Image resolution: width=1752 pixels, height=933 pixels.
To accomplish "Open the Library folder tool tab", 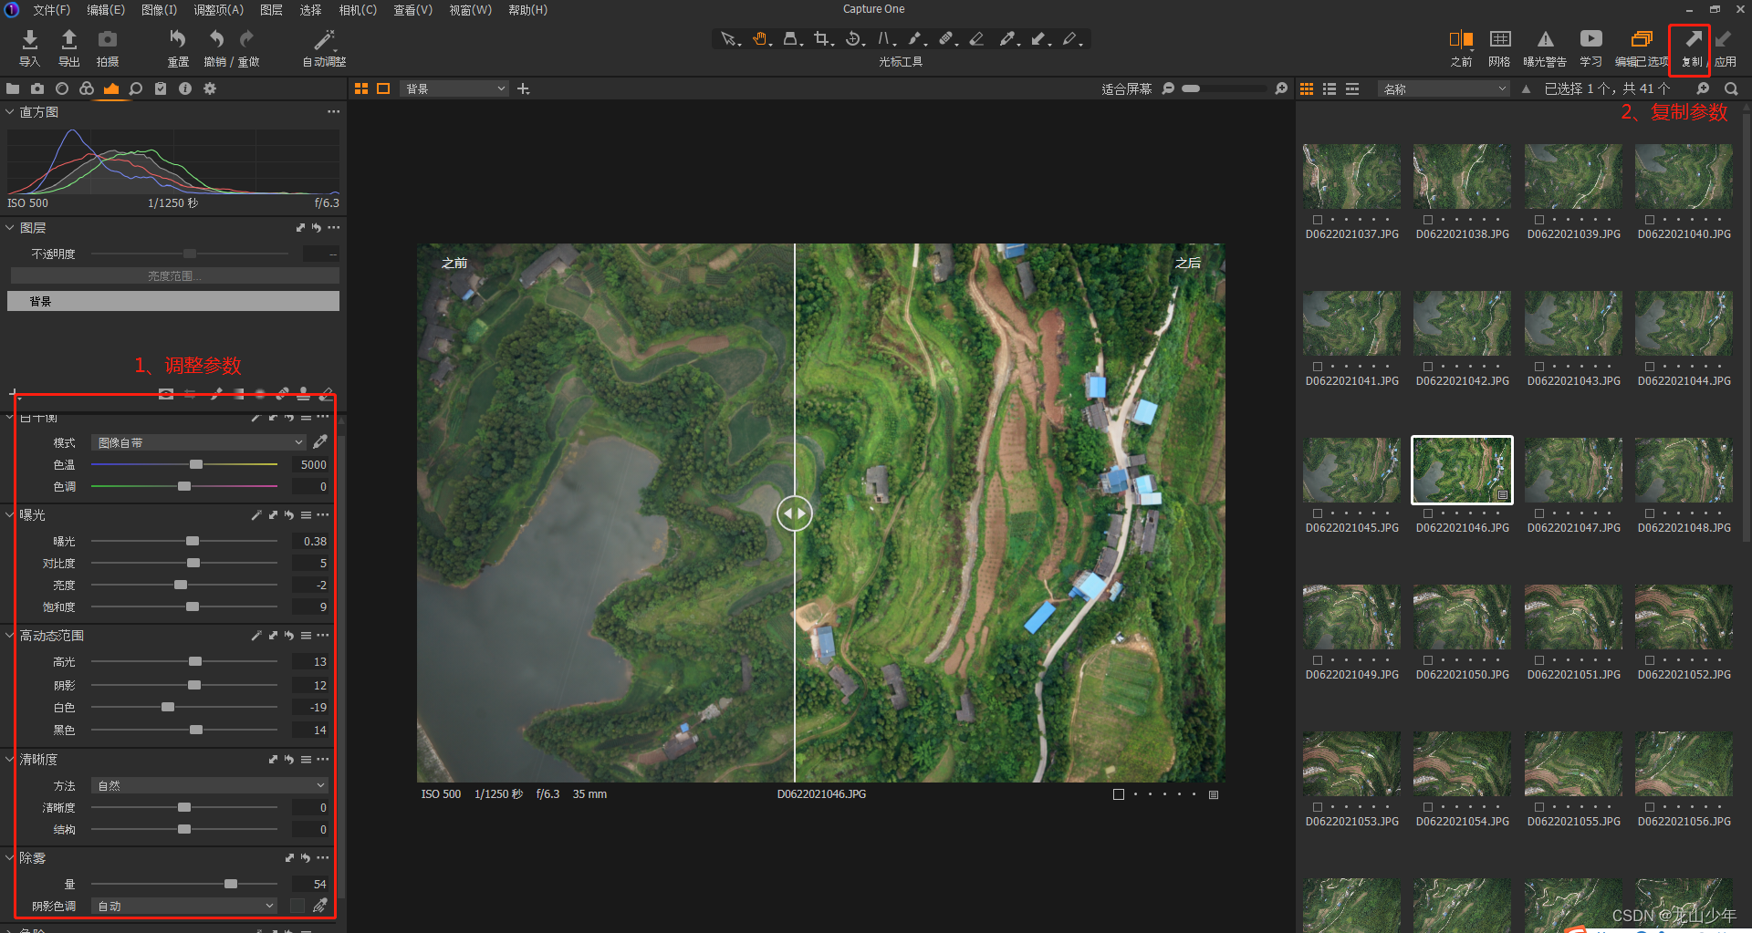I will (13, 88).
